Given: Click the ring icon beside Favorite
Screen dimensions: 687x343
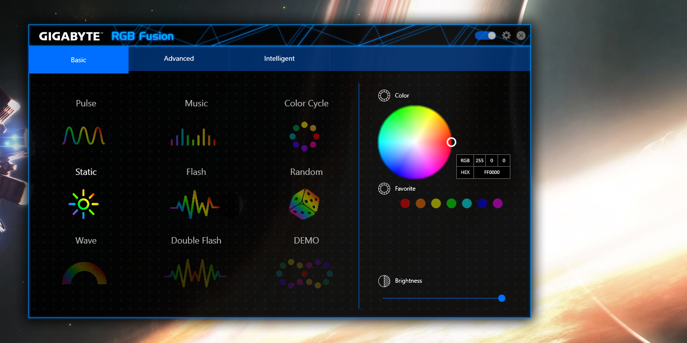Looking at the screenshot, I should pyautogui.click(x=384, y=189).
